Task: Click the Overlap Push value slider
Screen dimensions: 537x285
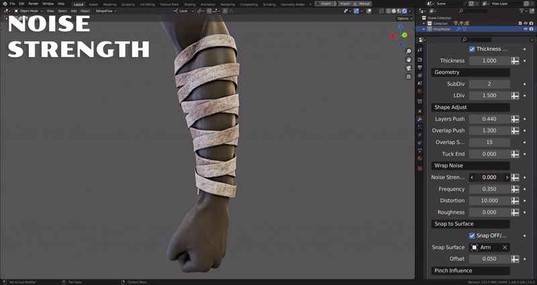Action: pos(489,131)
